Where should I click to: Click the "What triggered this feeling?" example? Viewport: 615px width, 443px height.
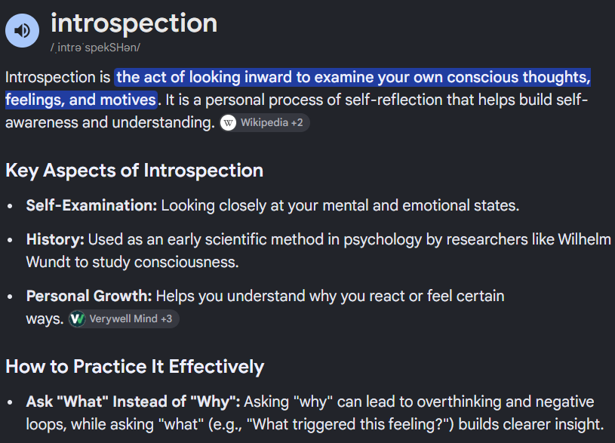(x=349, y=425)
